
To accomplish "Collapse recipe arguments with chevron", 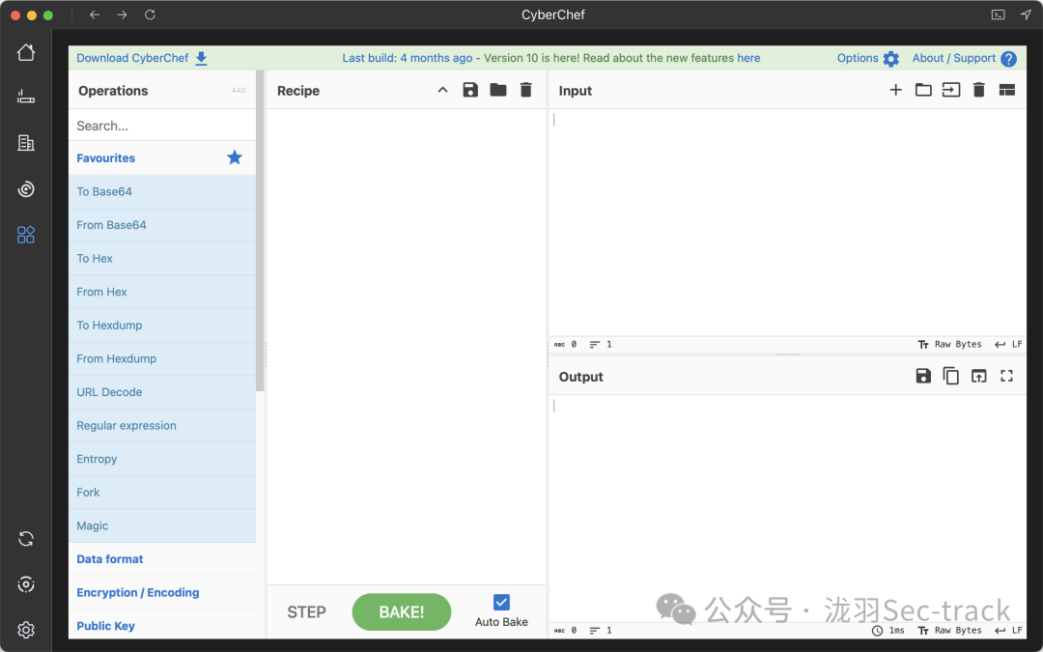I will click(443, 90).
